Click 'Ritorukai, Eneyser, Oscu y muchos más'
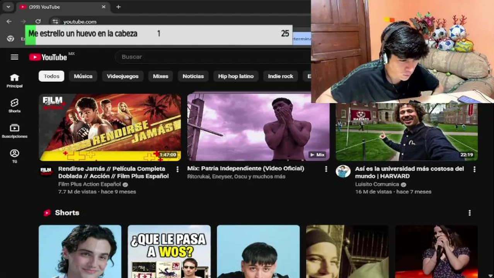 236,176
